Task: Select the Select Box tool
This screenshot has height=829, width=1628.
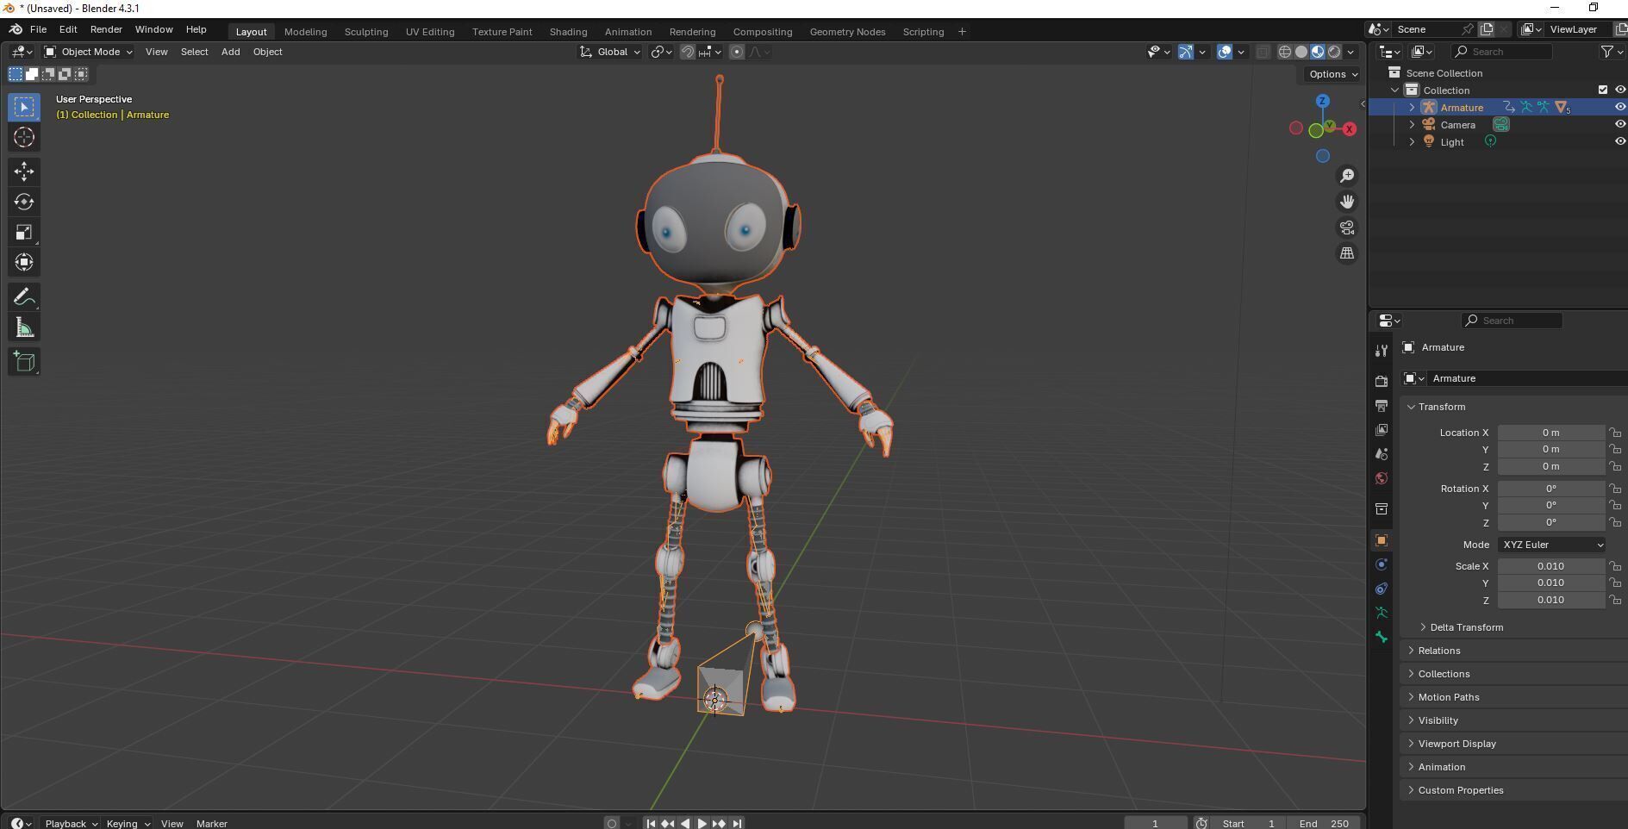Action: click(x=24, y=107)
